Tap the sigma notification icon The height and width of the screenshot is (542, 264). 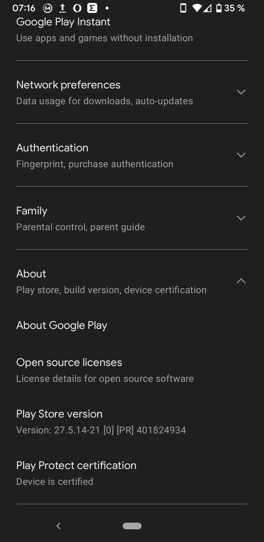click(92, 8)
